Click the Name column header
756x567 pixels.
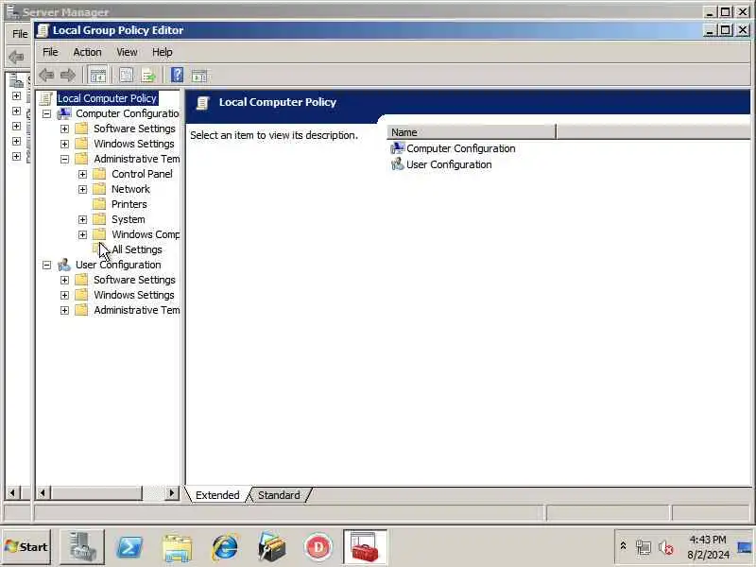[x=471, y=132]
